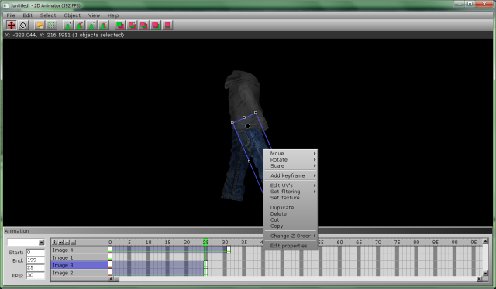Image resolution: width=496 pixels, height=289 pixels.
Task: Open the View menu
Action: [x=94, y=15]
